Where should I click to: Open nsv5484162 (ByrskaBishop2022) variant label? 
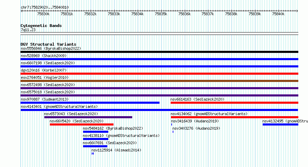point(113,128)
